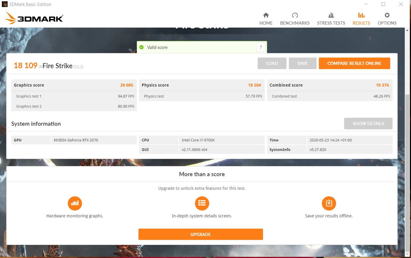The height and width of the screenshot is (258, 411).
Task: Click the More than a score heading
Action: pos(202,174)
